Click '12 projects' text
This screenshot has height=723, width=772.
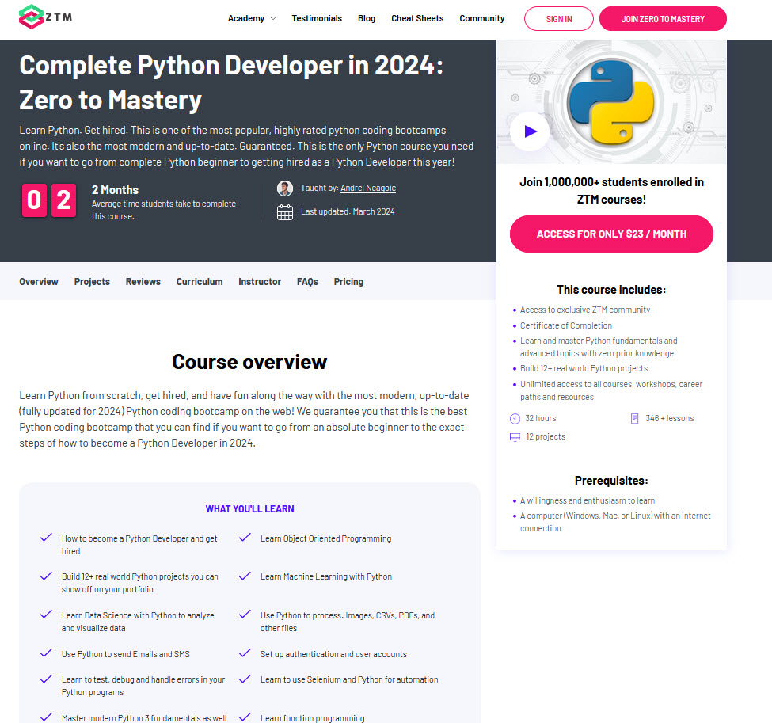point(546,436)
